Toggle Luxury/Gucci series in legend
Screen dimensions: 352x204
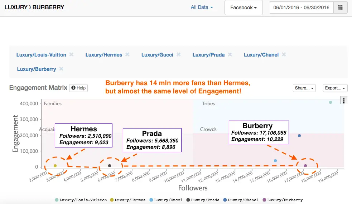point(167,200)
